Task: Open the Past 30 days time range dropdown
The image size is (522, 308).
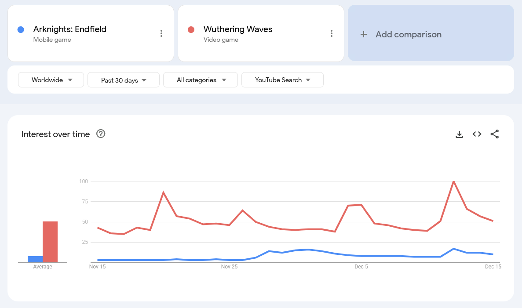Action: 124,80
